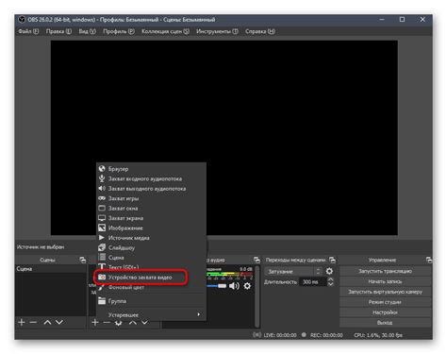Increase Длительность with stepper arrow
This screenshot has height=354, width=447.
click(x=330, y=279)
